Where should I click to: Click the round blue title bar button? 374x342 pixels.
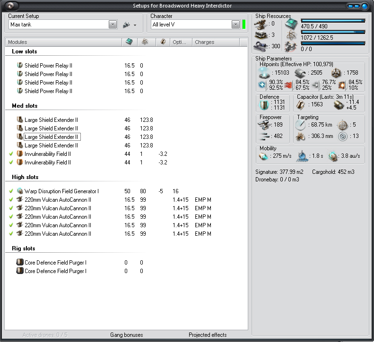[364, 6]
